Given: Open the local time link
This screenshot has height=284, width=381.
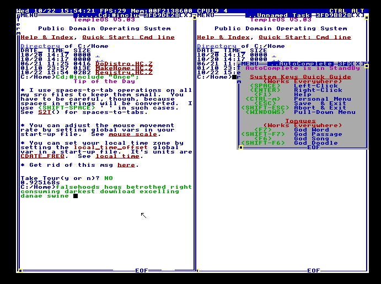Looking at the screenshot, I should [117, 156].
